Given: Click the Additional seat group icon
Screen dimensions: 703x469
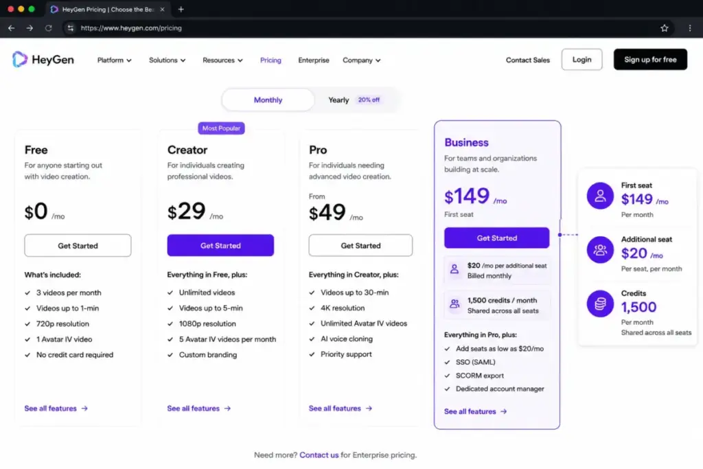Looking at the screenshot, I should [600, 250].
